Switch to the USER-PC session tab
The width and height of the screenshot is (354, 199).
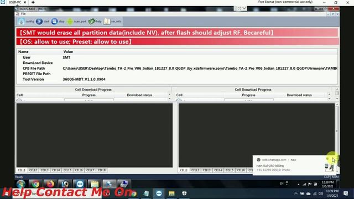(x=15, y=2)
